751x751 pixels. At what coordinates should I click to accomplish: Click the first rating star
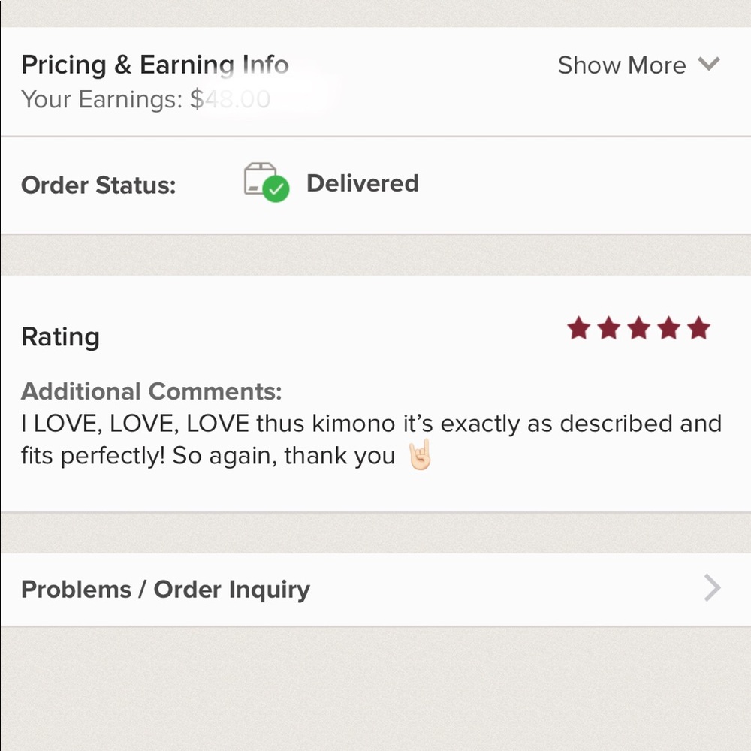tap(578, 328)
